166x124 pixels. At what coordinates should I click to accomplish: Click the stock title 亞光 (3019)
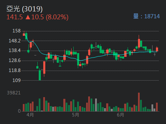[25, 9]
